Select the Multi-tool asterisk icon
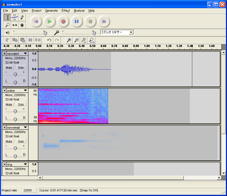The width and height of the screenshot is (227, 196). (x=22, y=25)
